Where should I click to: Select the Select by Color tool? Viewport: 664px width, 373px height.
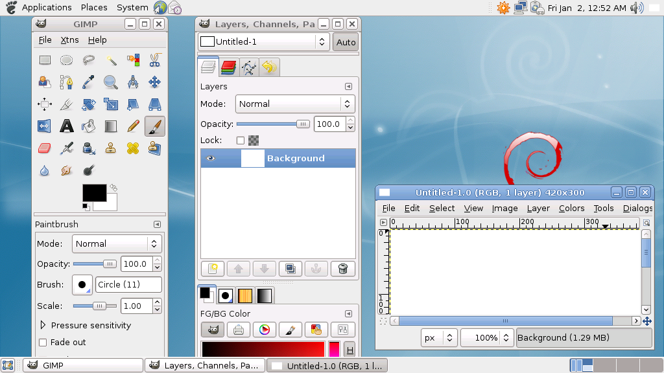coord(132,60)
